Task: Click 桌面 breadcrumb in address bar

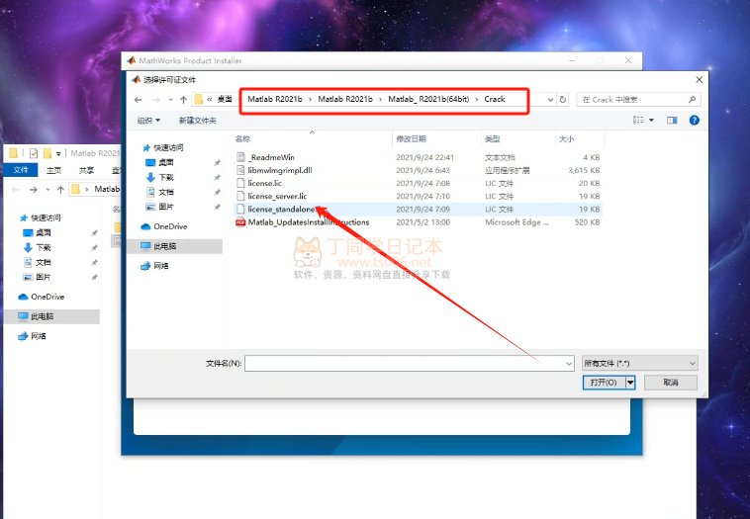Action: click(x=225, y=100)
